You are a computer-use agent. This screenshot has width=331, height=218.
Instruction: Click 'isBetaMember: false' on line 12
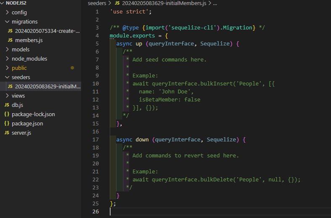pyautogui.click(x=169, y=99)
